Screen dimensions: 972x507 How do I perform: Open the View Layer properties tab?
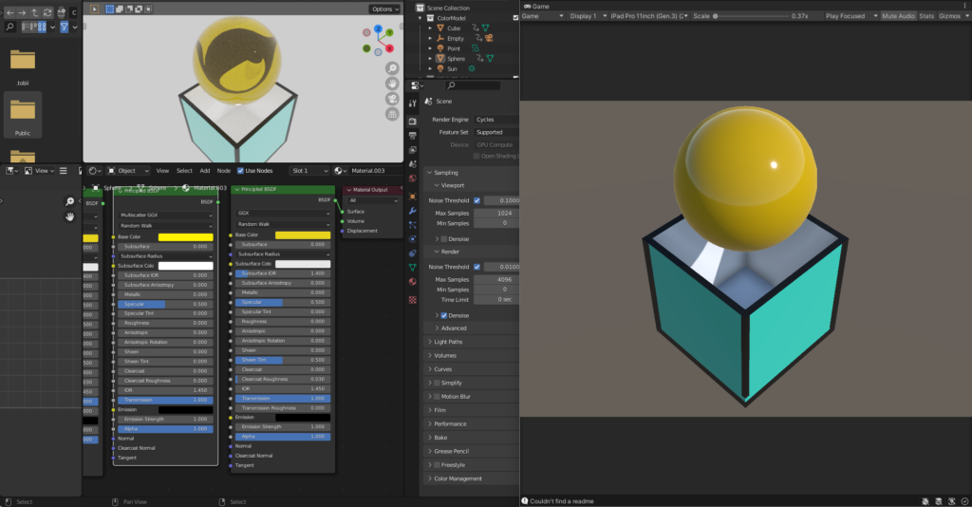click(413, 149)
